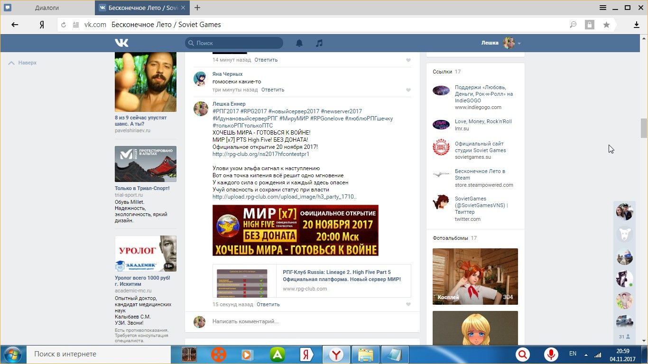Open Лешка Еннер's profile name link
The width and height of the screenshot is (648, 364).
[229, 104]
